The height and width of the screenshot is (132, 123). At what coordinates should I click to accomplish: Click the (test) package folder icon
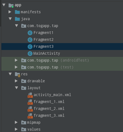[x=24, y=67]
